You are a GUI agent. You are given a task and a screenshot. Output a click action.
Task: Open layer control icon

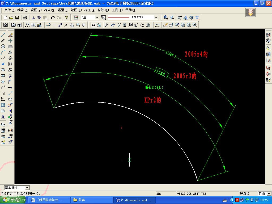76,17
